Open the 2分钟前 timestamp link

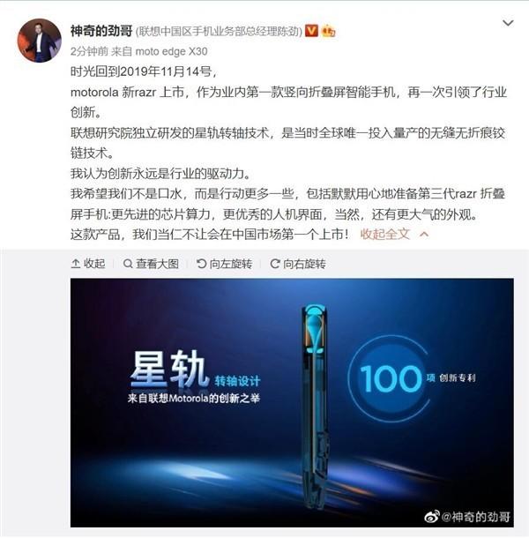pos(89,51)
